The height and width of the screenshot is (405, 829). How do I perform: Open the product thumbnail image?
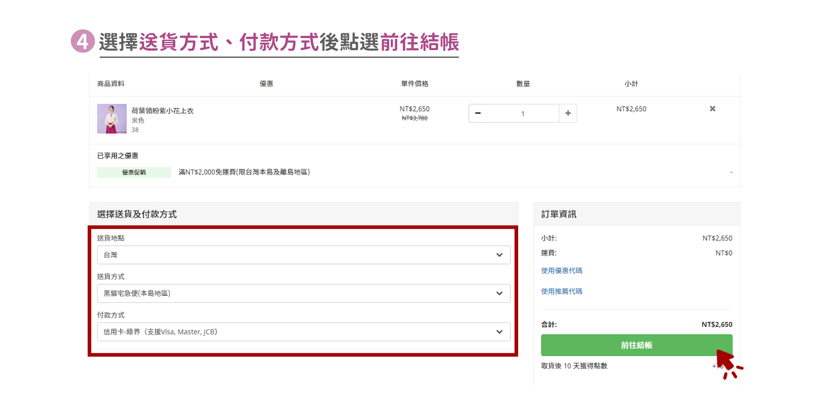click(x=112, y=119)
